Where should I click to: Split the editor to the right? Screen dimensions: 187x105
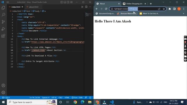[86, 7]
